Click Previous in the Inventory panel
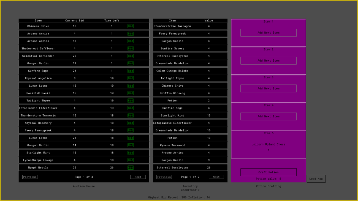The height and width of the screenshot is (201, 358). coord(164,177)
